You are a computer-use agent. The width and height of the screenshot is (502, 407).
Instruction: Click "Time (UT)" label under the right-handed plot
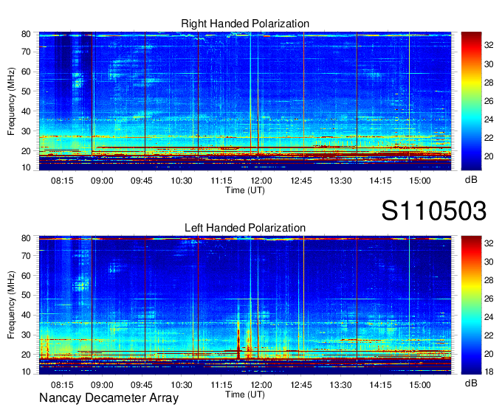click(x=245, y=190)
